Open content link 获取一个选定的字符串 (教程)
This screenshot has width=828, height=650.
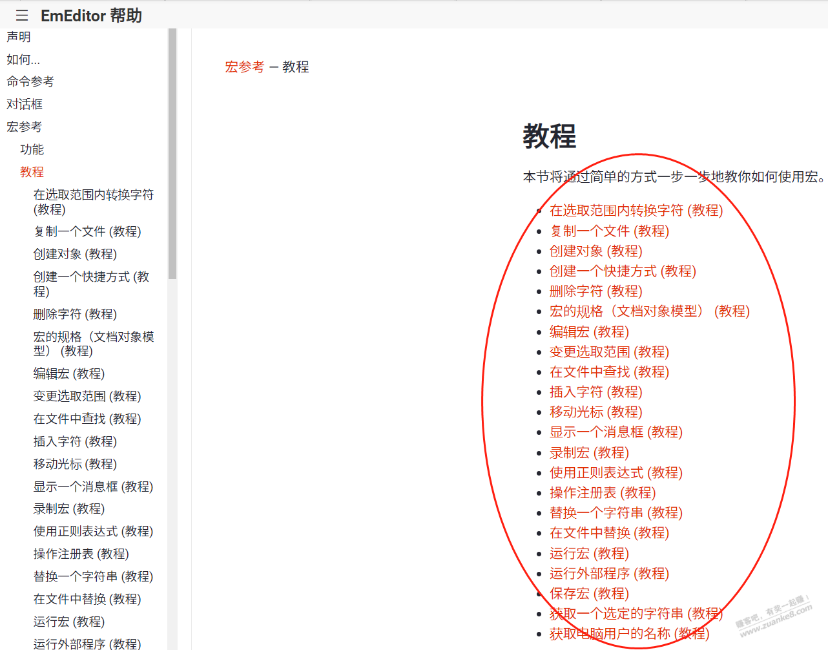click(x=636, y=613)
